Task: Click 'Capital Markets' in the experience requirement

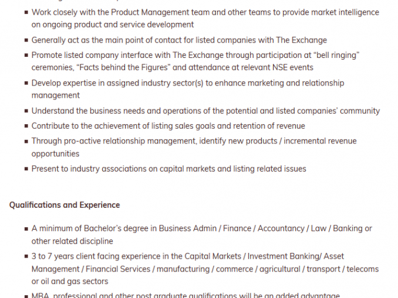Action: point(213,256)
